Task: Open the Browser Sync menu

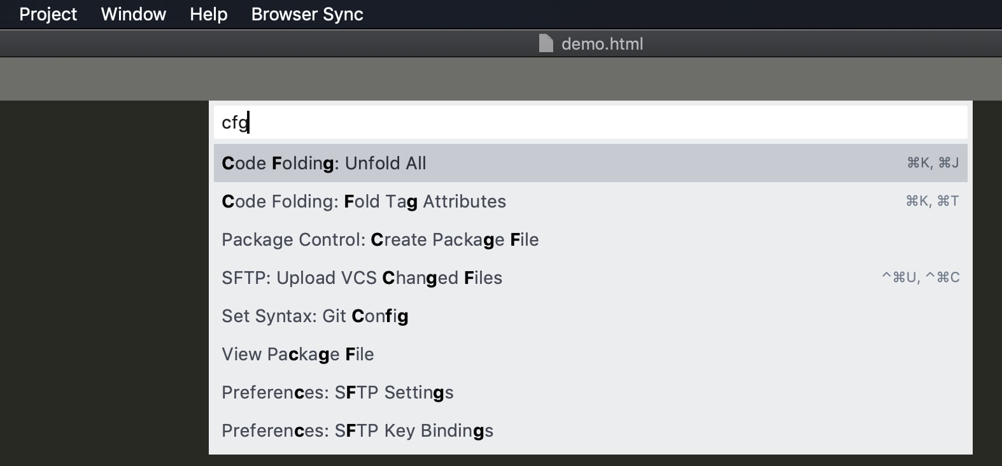Action: pyautogui.click(x=307, y=14)
